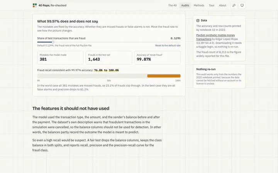Open the About page

222,5
